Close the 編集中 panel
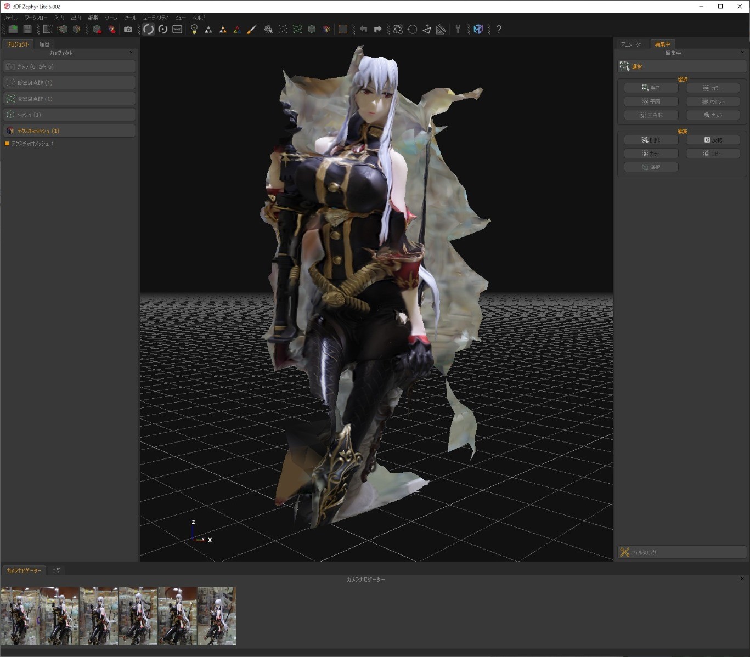The image size is (750, 657). click(742, 53)
